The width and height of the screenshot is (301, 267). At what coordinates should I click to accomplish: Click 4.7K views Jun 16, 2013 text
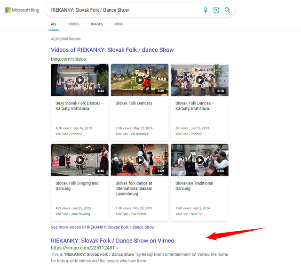(74, 128)
